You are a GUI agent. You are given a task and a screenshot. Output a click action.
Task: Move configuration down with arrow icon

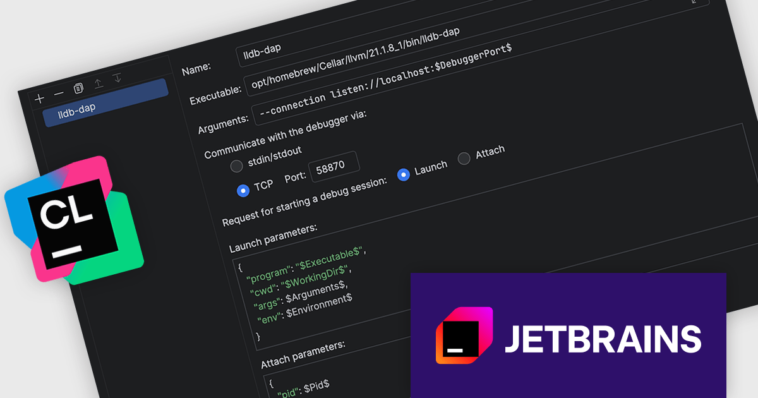[117, 78]
